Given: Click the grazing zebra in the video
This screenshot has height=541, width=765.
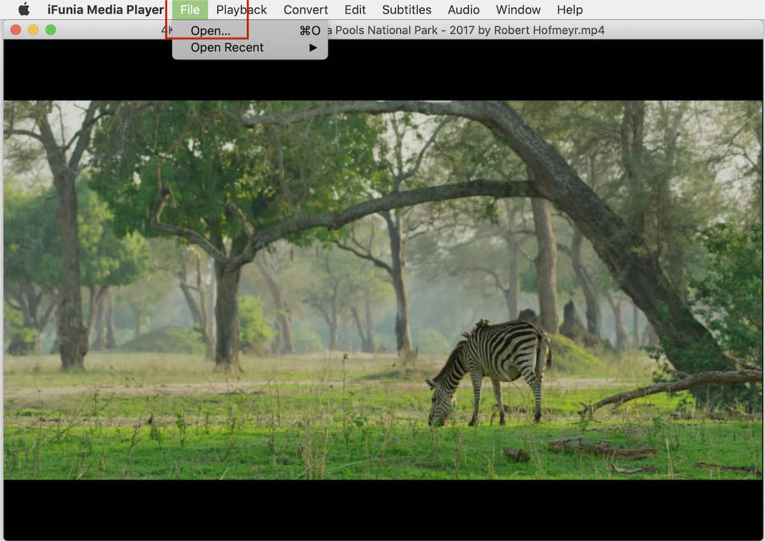Looking at the screenshot, I should point(491,363).
